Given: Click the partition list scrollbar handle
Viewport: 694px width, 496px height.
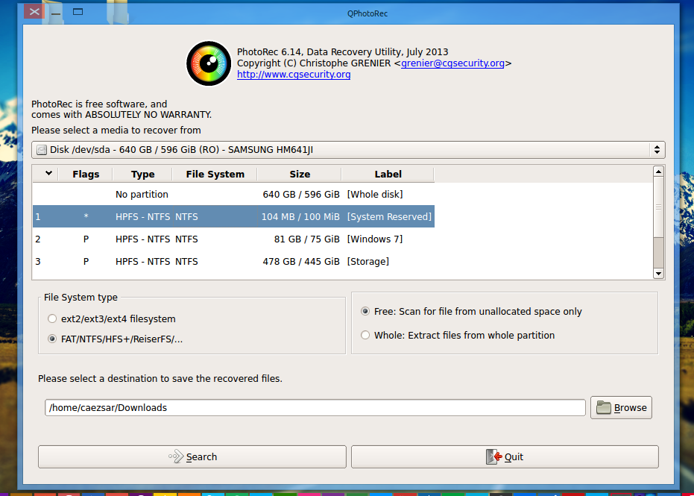Looking at the screenshot, I should tap(659, 207).
